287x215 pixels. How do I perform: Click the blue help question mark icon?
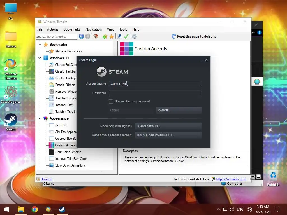pos(259,32)
